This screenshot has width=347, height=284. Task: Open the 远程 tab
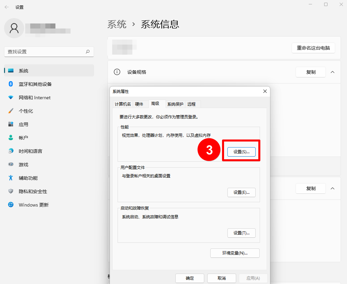click(x=191, y=104)
